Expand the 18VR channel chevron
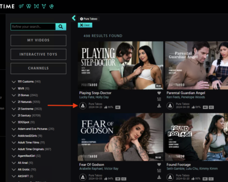The width and height of the screenshot is (228, 182). pos(14,89)
